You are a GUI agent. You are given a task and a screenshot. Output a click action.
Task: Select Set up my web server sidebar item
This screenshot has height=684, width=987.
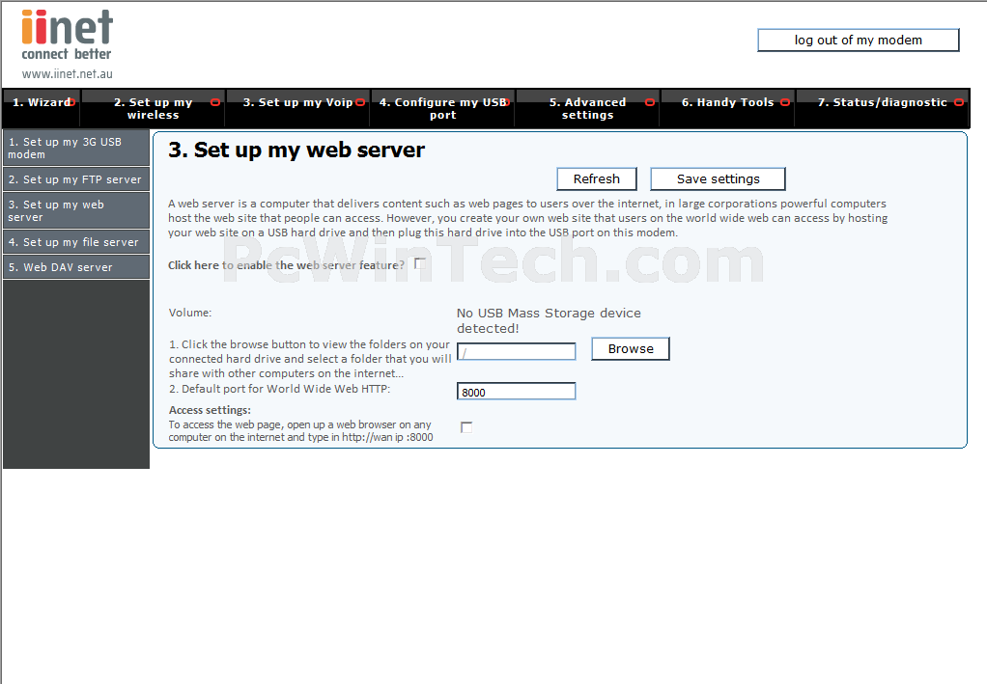(76, 210)
